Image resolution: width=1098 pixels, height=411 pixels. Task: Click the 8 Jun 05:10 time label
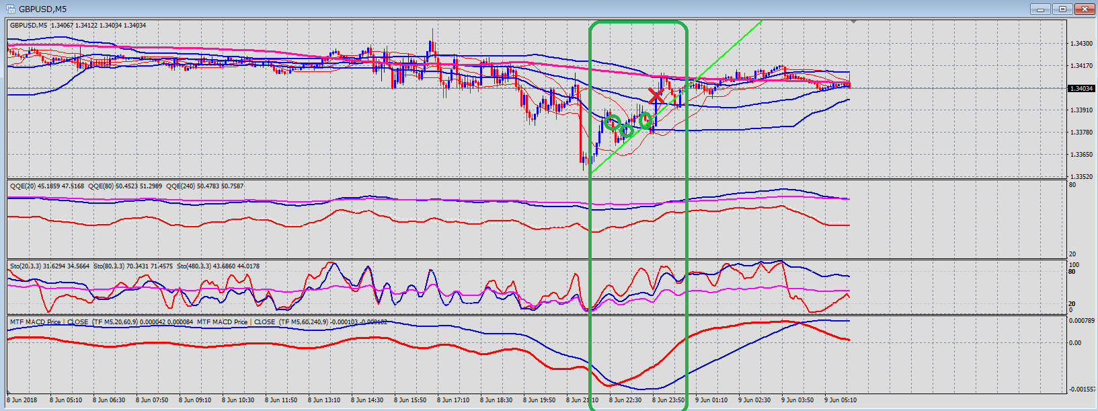click(65, 400)
